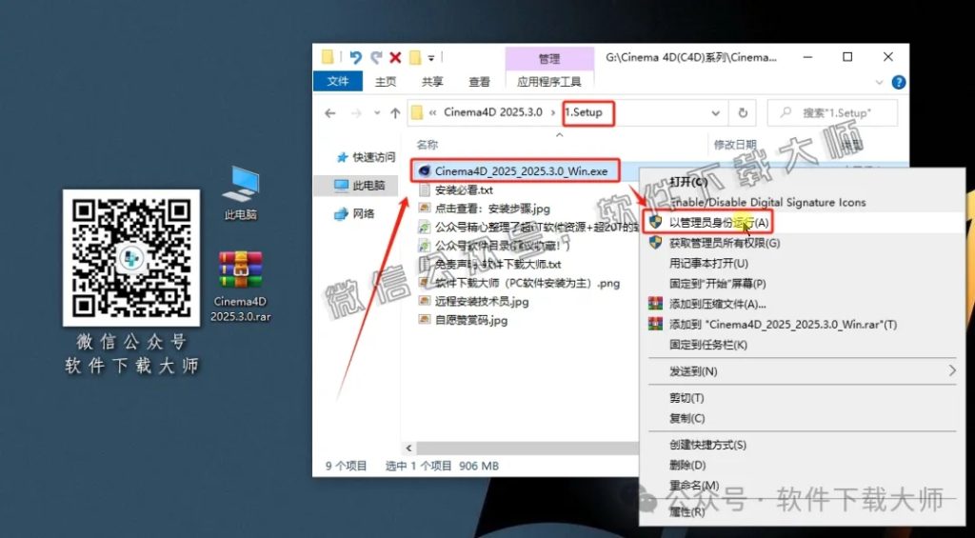
Task: Choose 固定到"开始"屏幕(P)
Action: click(x=802, y=284)
